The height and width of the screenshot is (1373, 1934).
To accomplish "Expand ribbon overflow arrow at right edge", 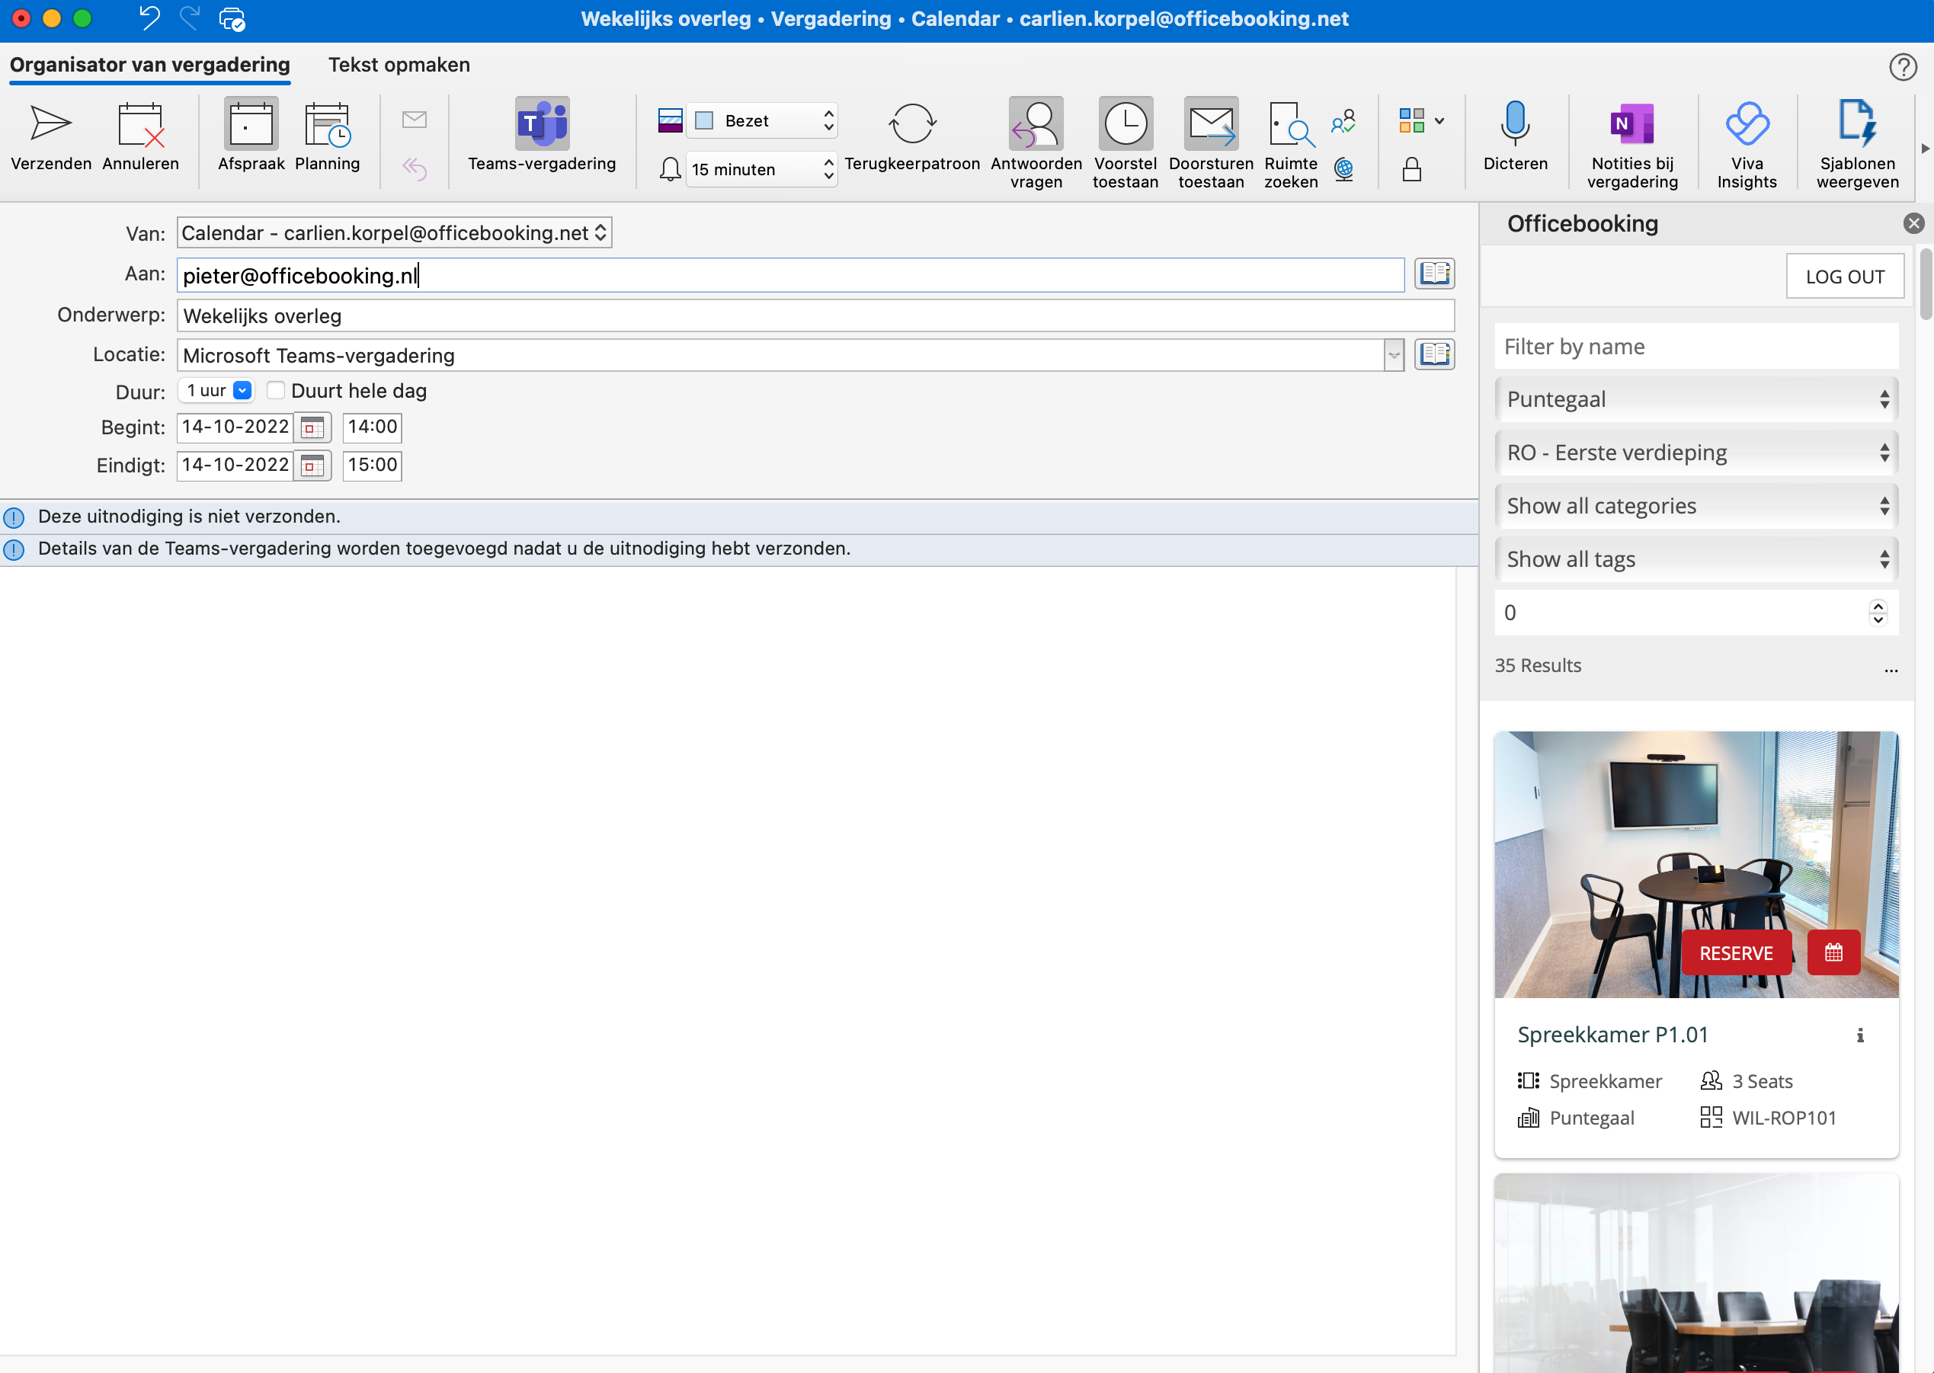I will [x=1925, y=148].
